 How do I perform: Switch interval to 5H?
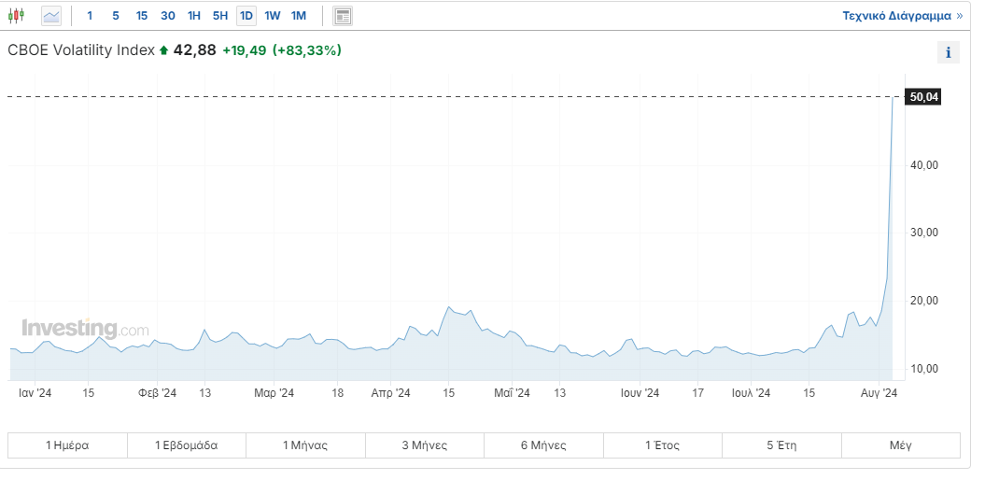click(x=220, y=16)
